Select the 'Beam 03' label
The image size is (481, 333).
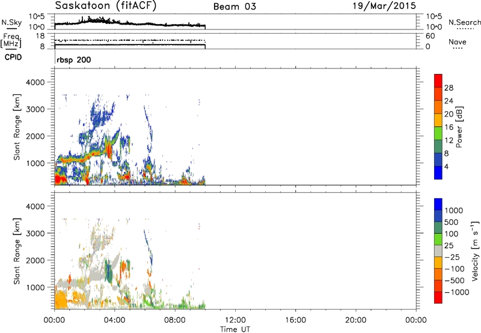[x=234, y=7]
